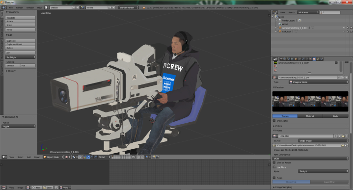Open the Render menu
The width and height of the screenshot is (353, 190).
[x=19, y=8]
